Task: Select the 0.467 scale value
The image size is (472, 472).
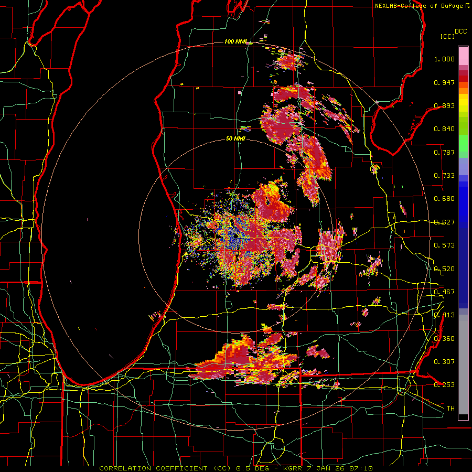Action: pyautogui.click(x=444, y=292)
